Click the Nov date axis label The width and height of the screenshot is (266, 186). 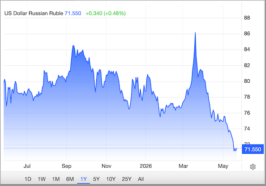click(x=107, y=166)
